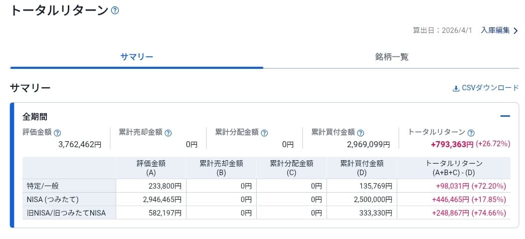525x239 pixels.
Task: Collapse the 全期間 section with minus button
Action: point(505,116)
